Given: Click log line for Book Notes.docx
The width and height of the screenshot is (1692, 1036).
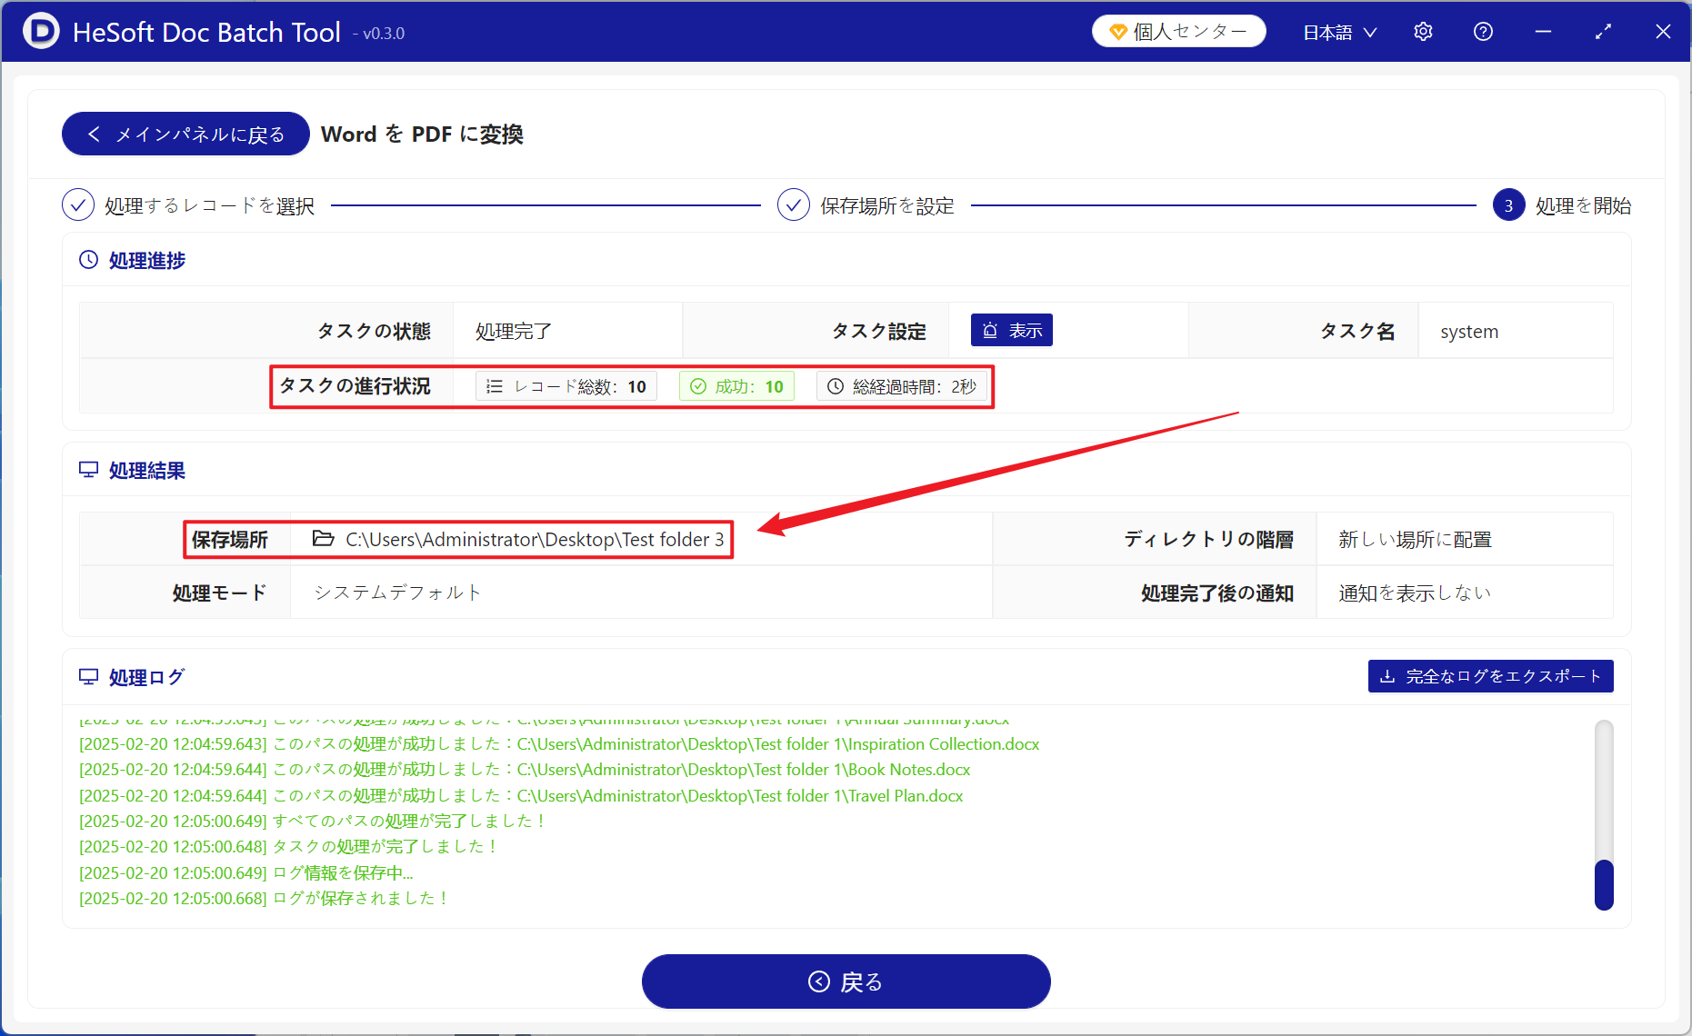Looking at the screenshot, I should [x=525, y=770].
